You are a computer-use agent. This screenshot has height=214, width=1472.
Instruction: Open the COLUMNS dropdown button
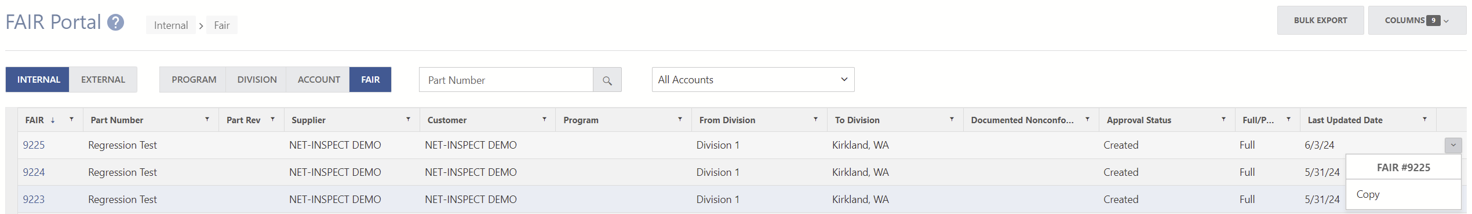click(x=1417, y=20)
